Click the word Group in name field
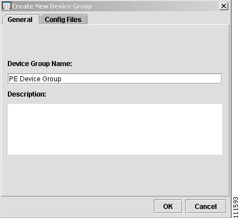The image size is (239, 218). [52, 79]
